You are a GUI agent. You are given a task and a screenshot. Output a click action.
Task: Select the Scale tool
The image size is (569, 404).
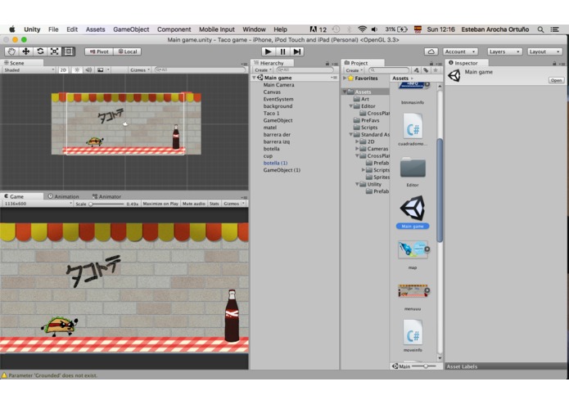pyautogui.click(x=54, y=52)
